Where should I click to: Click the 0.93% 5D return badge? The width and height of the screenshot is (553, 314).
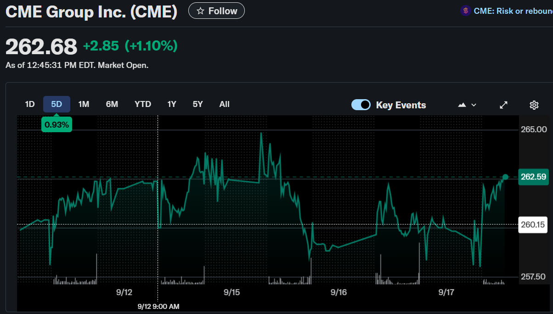[x=56, y=124]
